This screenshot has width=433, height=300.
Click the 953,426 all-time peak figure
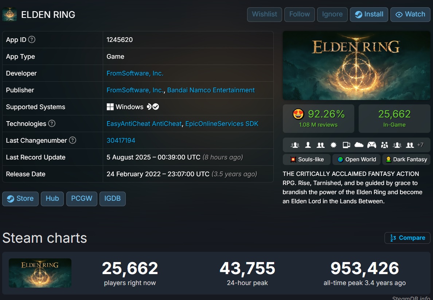coord(364,268)
